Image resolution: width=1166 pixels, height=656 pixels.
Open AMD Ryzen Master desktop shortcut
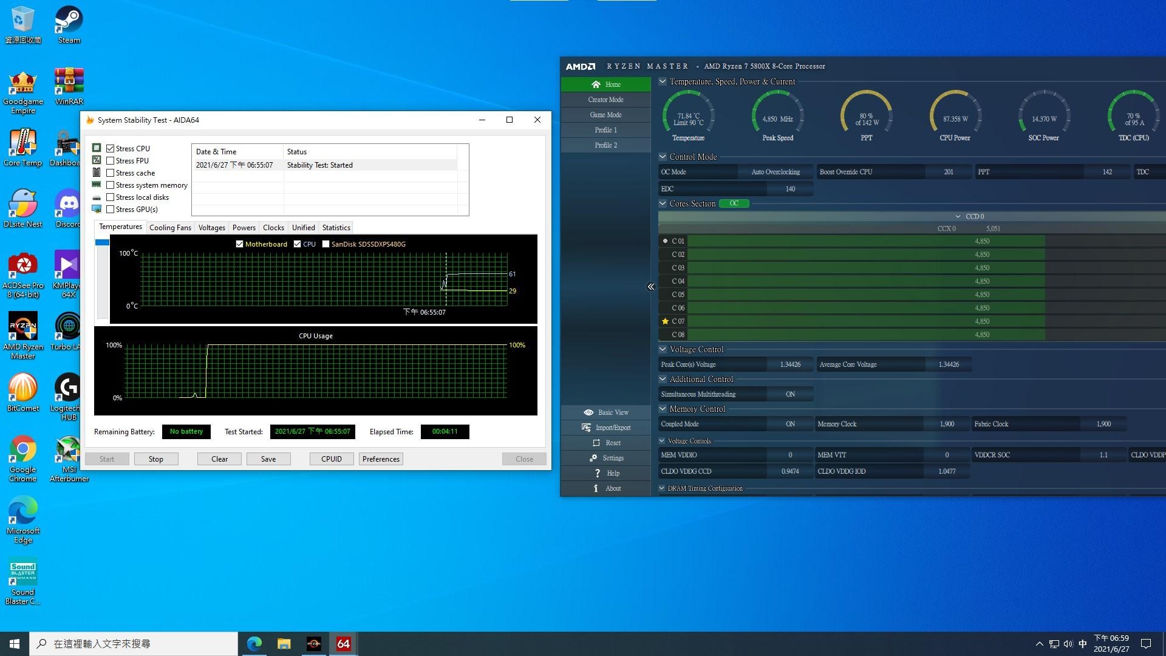(22, 336)
